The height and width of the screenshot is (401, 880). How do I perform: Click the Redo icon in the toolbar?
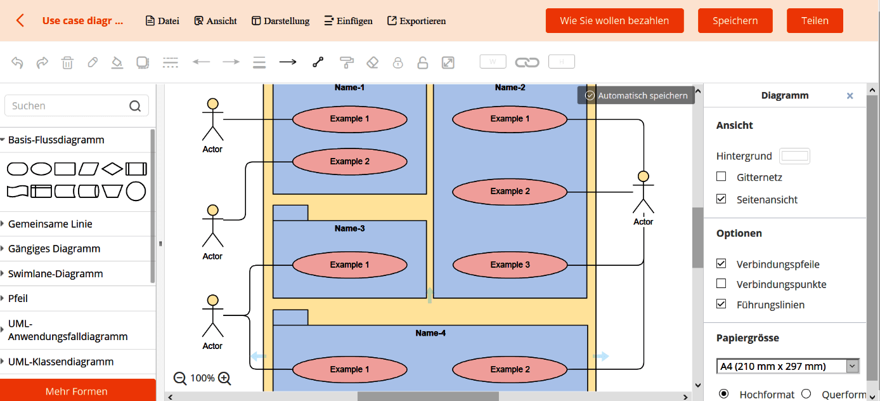click(42, 62)
